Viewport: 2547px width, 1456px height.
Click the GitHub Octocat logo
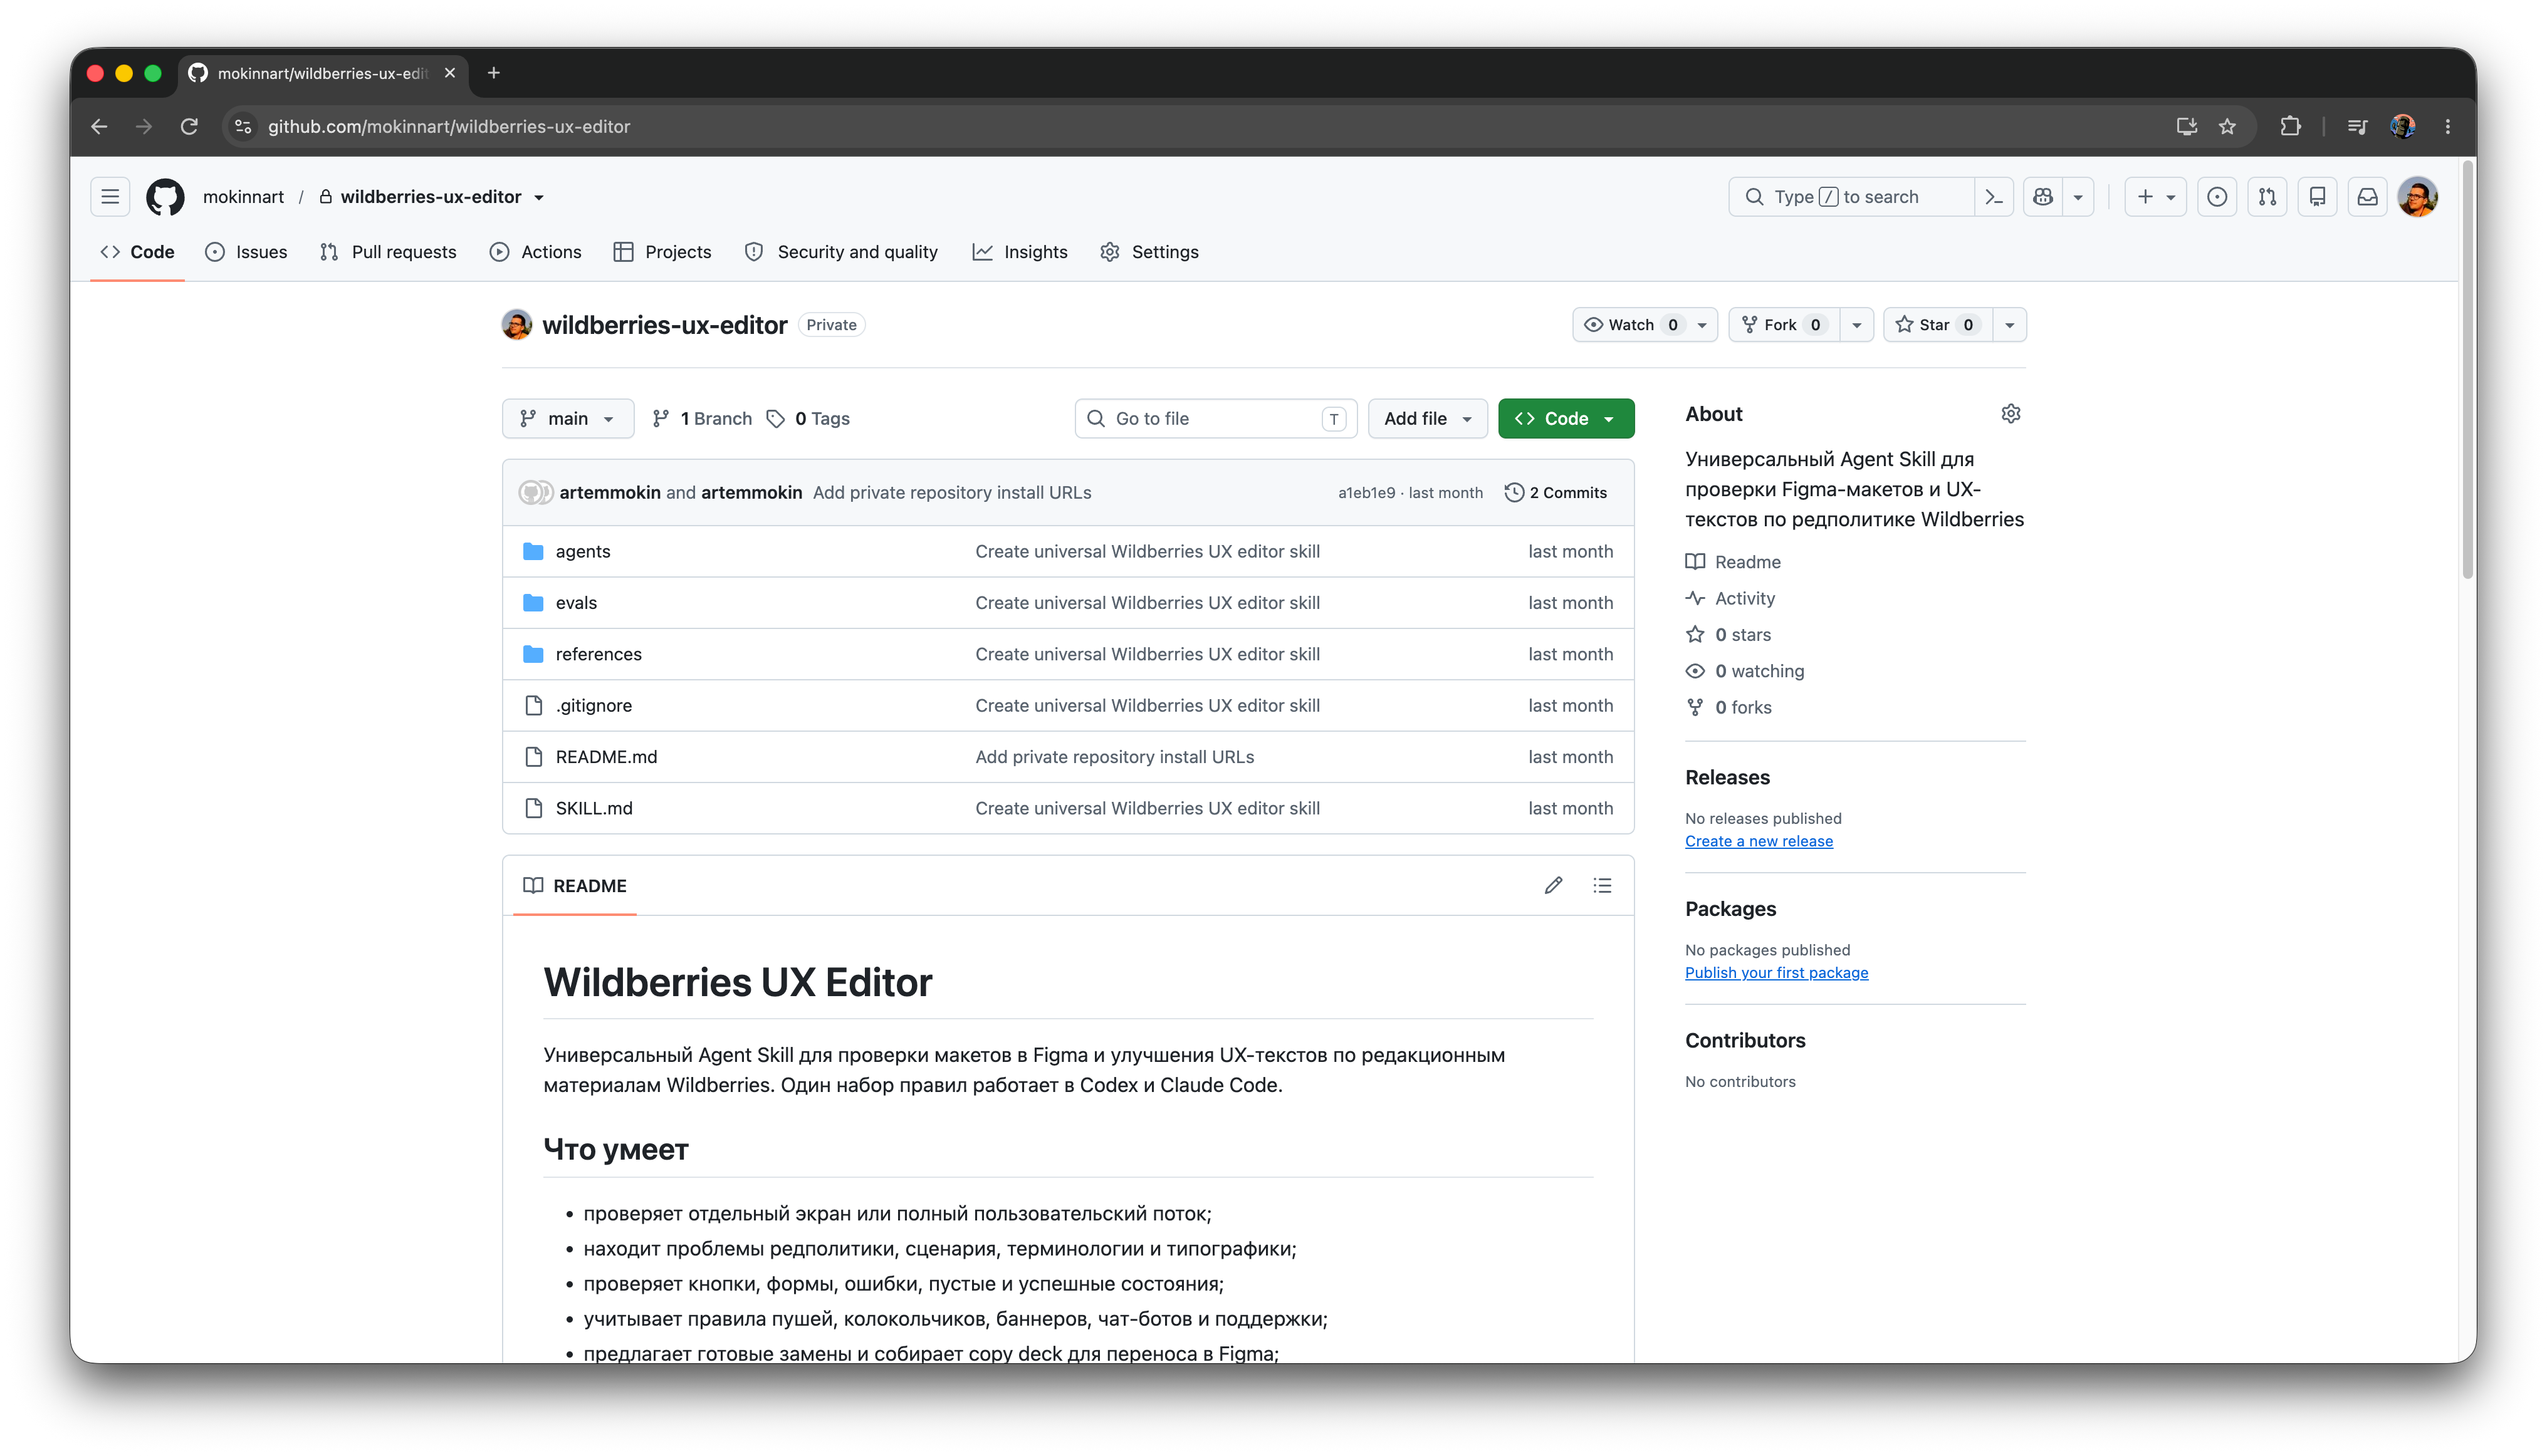(x=165, y=197)
